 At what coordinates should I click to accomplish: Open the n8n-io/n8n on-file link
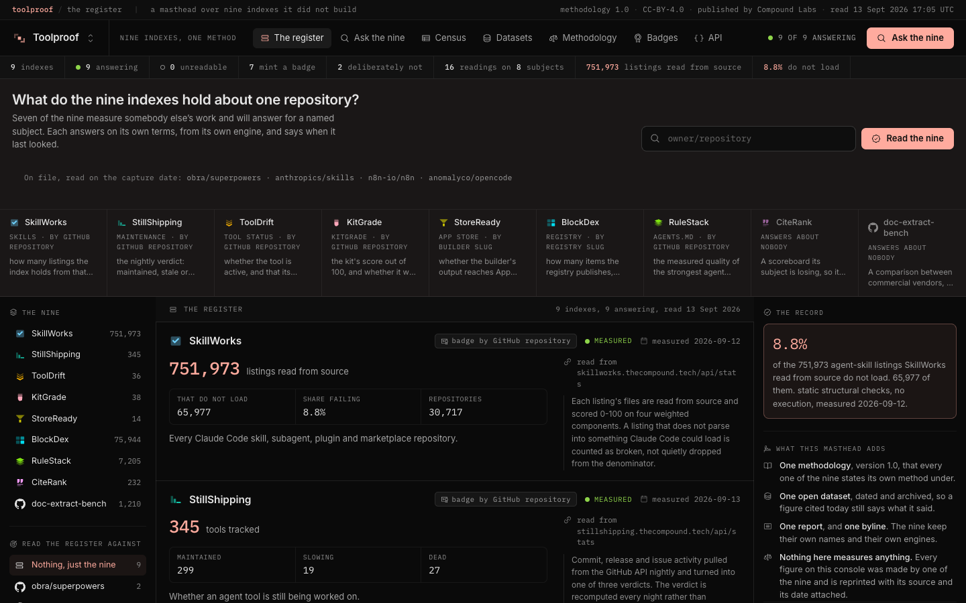coord(391,178)
